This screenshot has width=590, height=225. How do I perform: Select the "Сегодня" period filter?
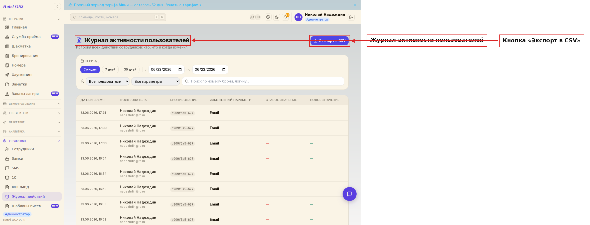pyautogui.click(x=90, y=69)
